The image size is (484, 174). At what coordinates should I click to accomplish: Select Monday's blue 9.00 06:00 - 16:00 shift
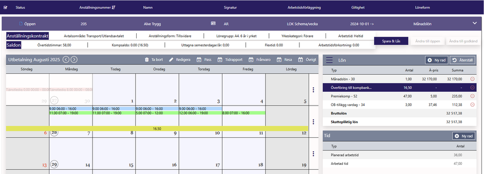(x=71, y=108)
